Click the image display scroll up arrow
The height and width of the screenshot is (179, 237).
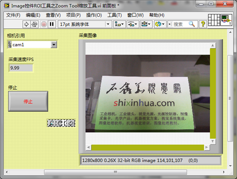click(213, 45)
